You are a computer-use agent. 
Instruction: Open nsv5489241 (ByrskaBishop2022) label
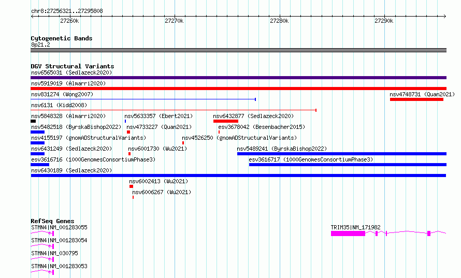[x=282, y=149]
